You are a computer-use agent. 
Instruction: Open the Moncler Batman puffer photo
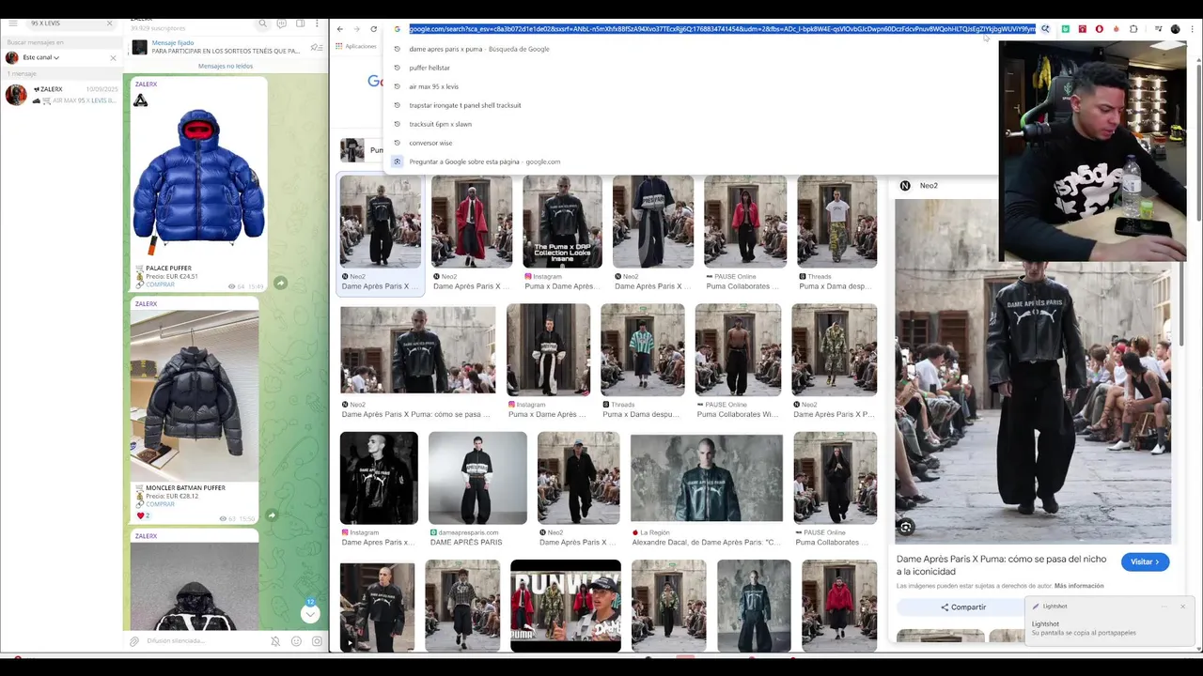pyautogui.click(x=195, y=395)
